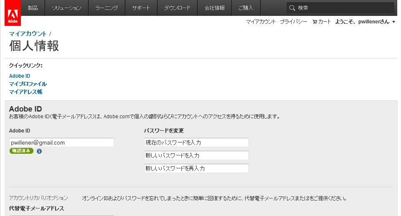The width and height of the screenshot is (401, 216).
Task: Click the blue info icon beside 確認済み
Action: (x=39, y=151)
